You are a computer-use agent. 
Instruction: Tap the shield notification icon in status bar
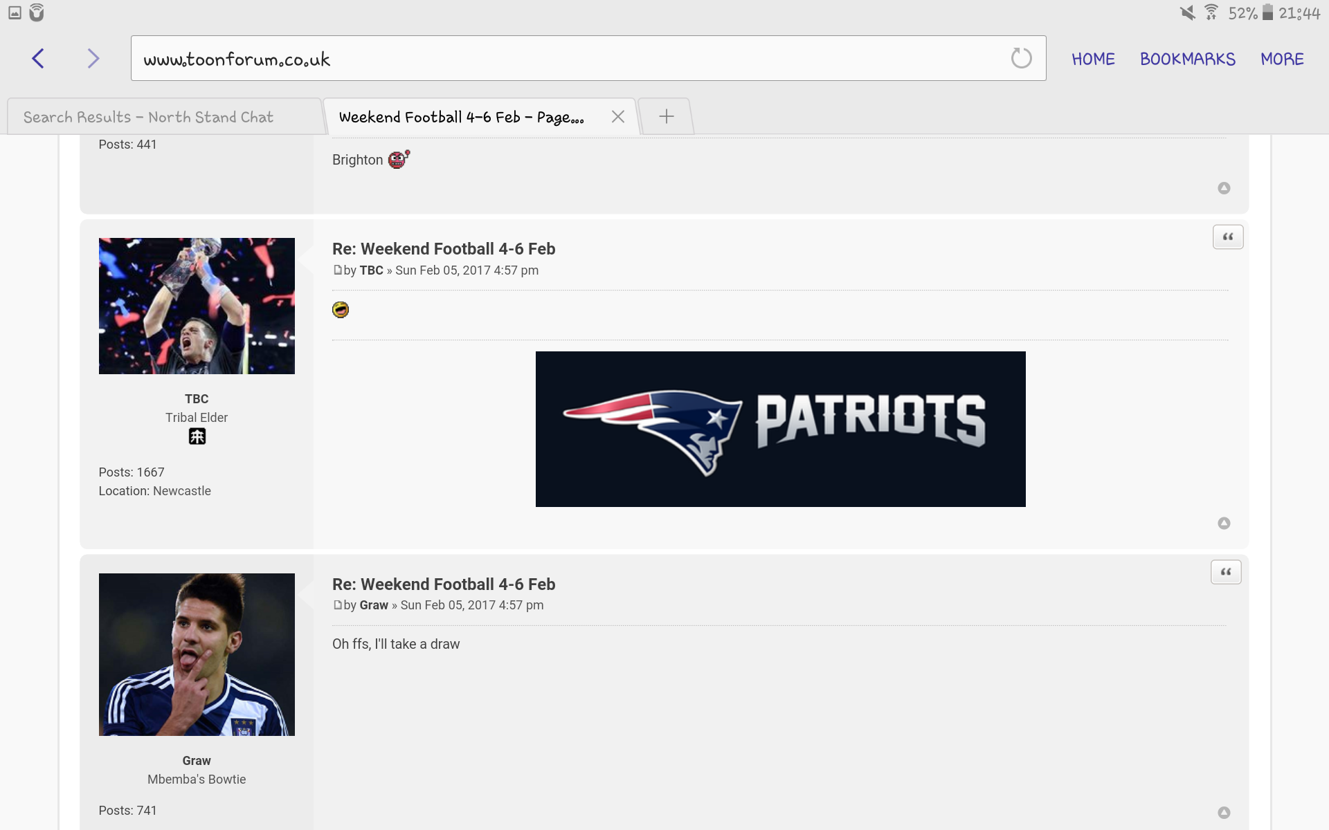(x=37, y=12)
